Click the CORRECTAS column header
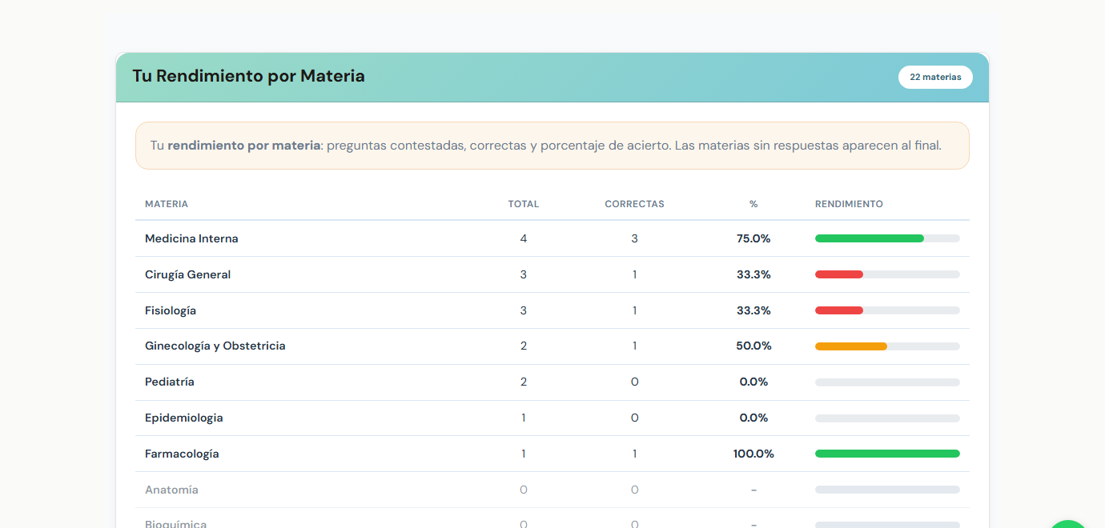This screenshot has height=528, width=1105. (634, 204)
